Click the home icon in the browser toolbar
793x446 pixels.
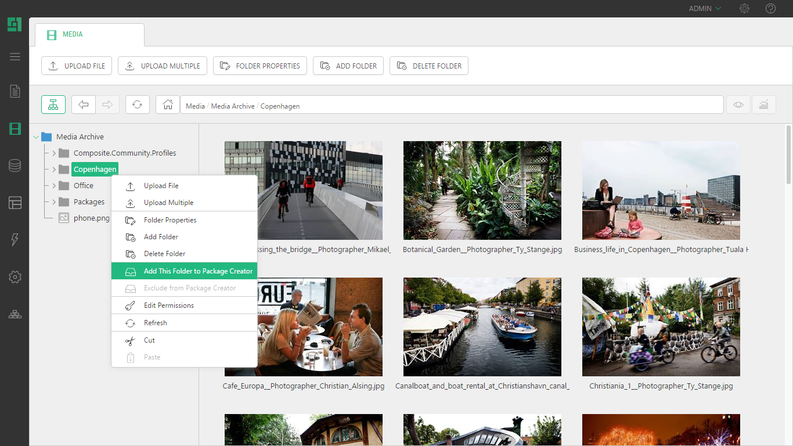[x=168, y=105]
